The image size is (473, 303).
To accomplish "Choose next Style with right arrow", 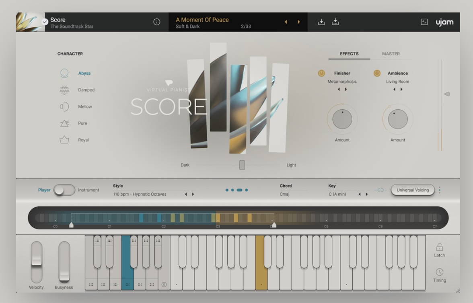I will tap(193, 194).
